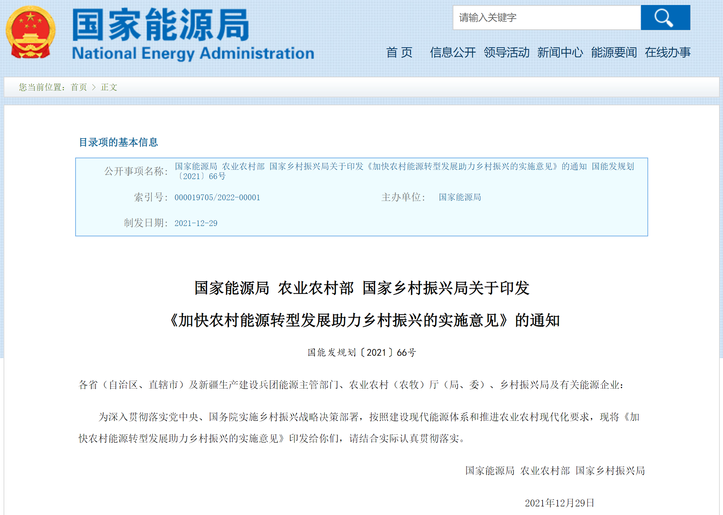This screenshot has width=723, height=515.
Task: Open the 信息公开 navigation item
Action: [x=453, y=53]
